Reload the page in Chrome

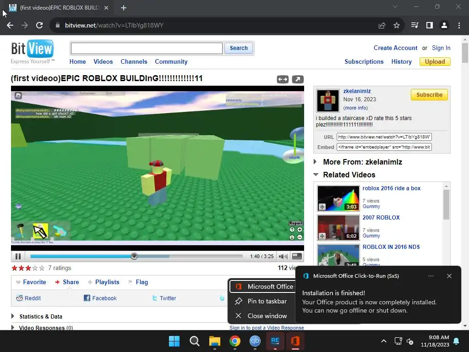click(x=39, y=26)
